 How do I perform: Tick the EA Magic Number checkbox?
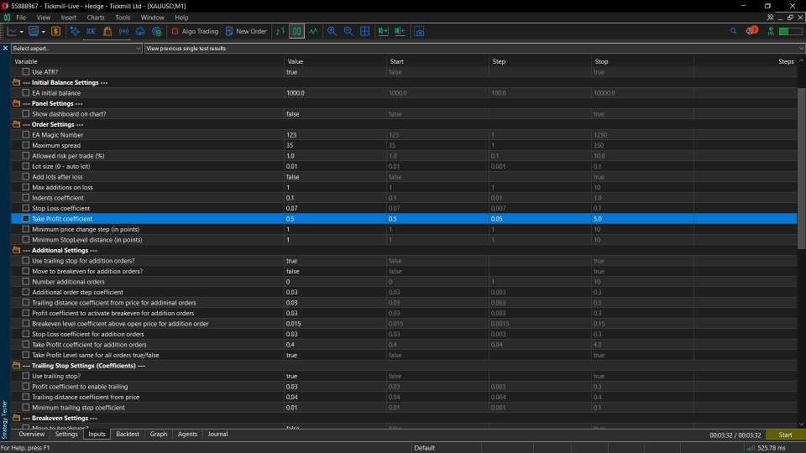(x=26, y=134)
